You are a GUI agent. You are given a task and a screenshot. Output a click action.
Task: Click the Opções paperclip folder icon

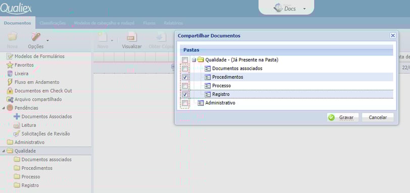click(x=36, y=37)
